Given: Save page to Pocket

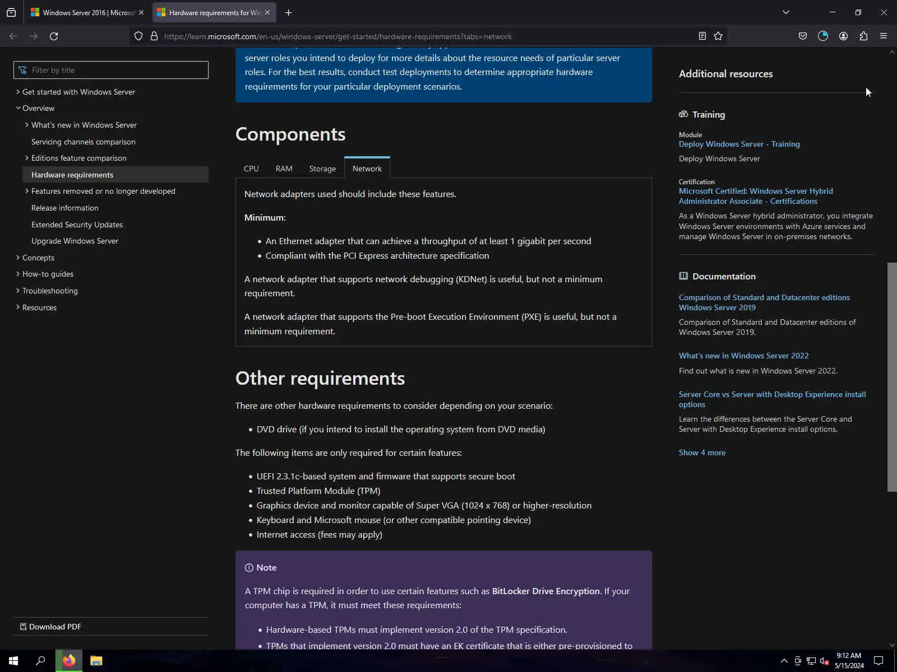Looking at the screenshot, I should click(x=803, y=36).
